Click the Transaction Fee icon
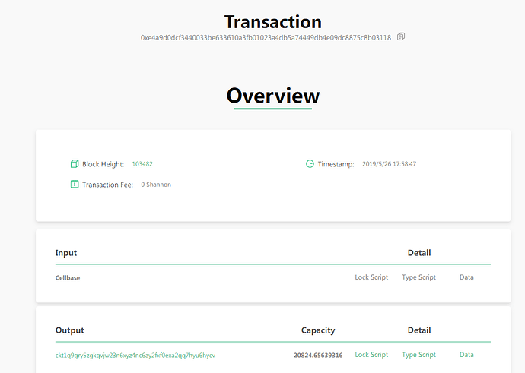525x373 pixels. [75, 184]
